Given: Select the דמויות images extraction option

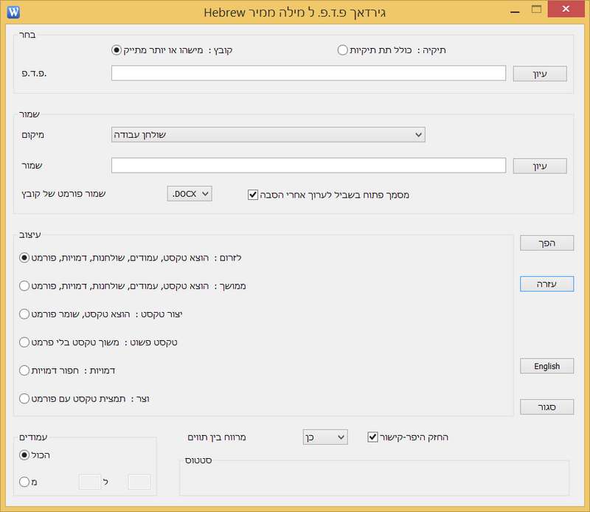Looking at the screenshot, I should [x=24, y=370].
